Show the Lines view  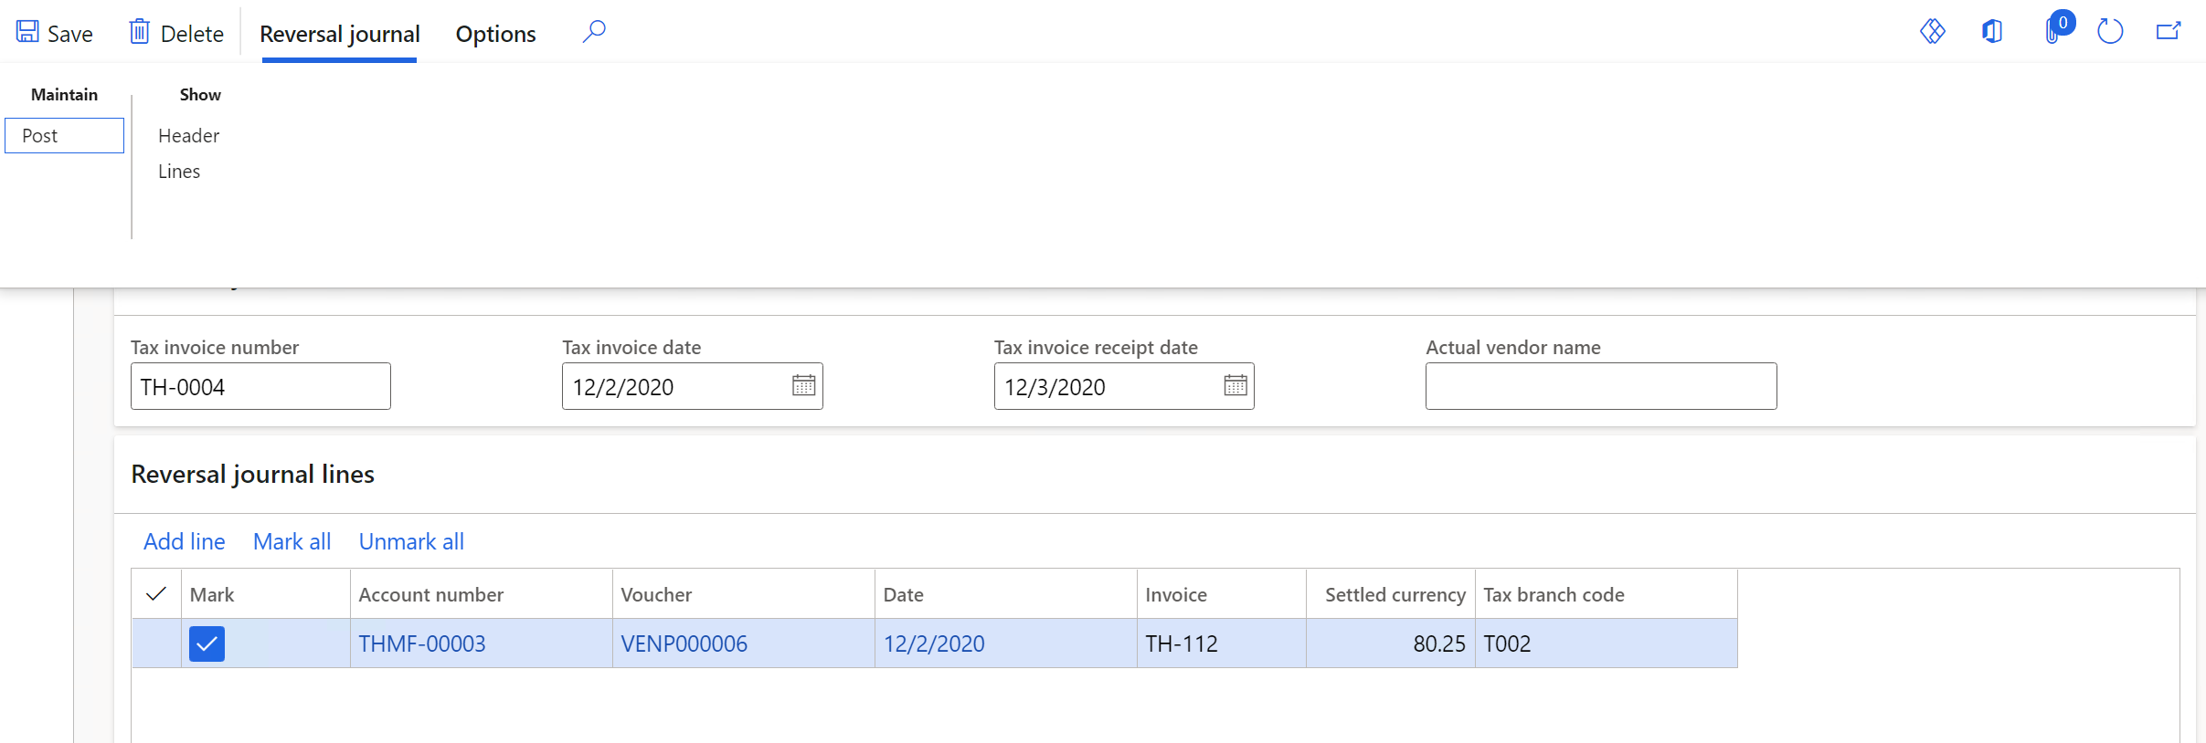(x=179, y=172)
